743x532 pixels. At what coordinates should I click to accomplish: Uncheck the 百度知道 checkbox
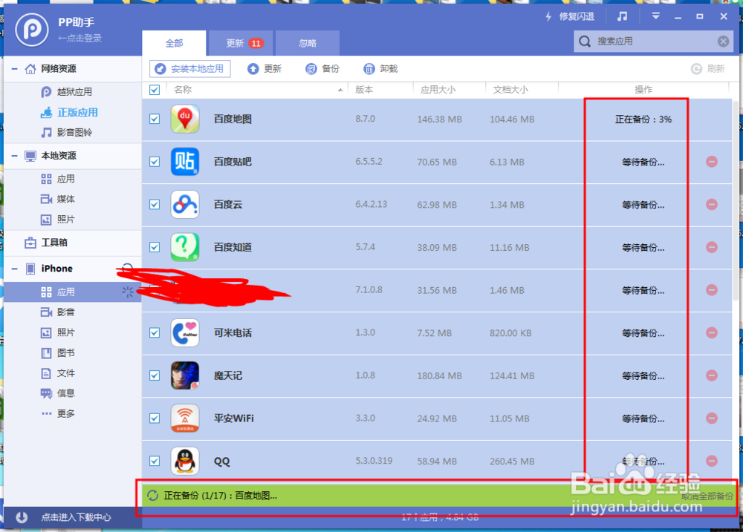tap(155, 246)
